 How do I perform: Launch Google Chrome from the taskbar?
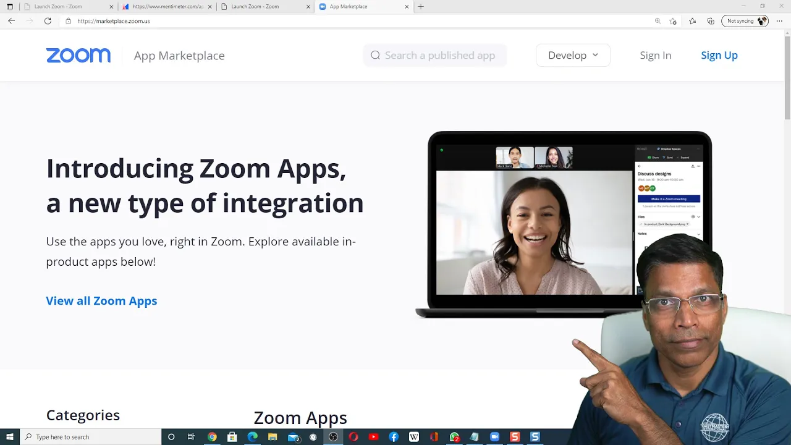point(212,437)
